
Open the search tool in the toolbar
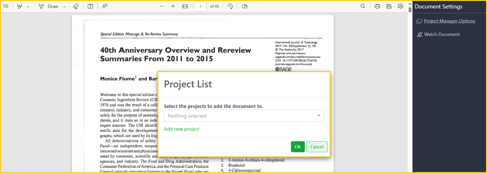[x=363, y=6]
